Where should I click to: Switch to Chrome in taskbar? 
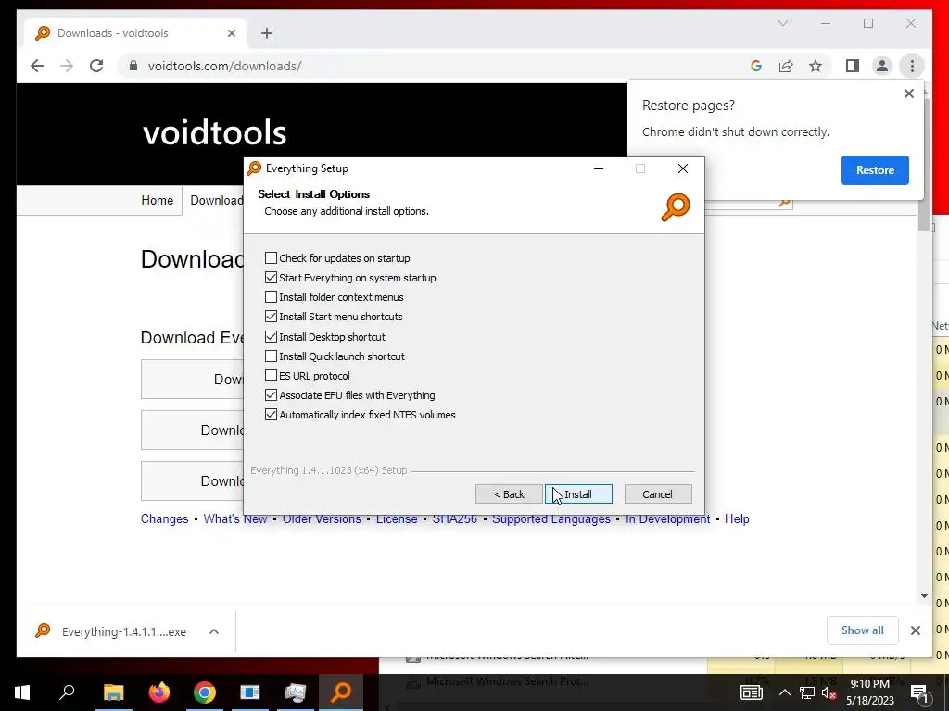(205, 692)
